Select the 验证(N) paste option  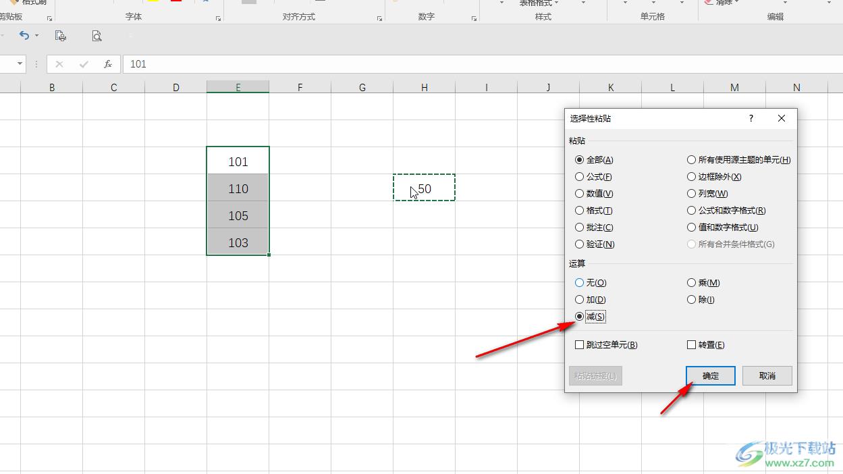point(595,244)
